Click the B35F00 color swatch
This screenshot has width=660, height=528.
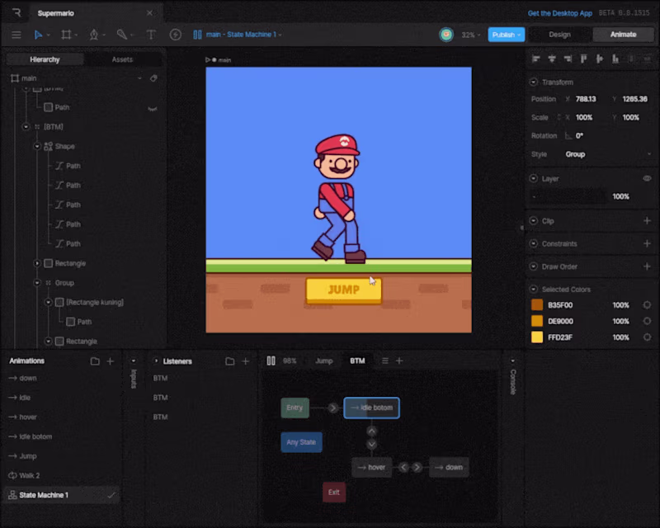click(537, 305)
